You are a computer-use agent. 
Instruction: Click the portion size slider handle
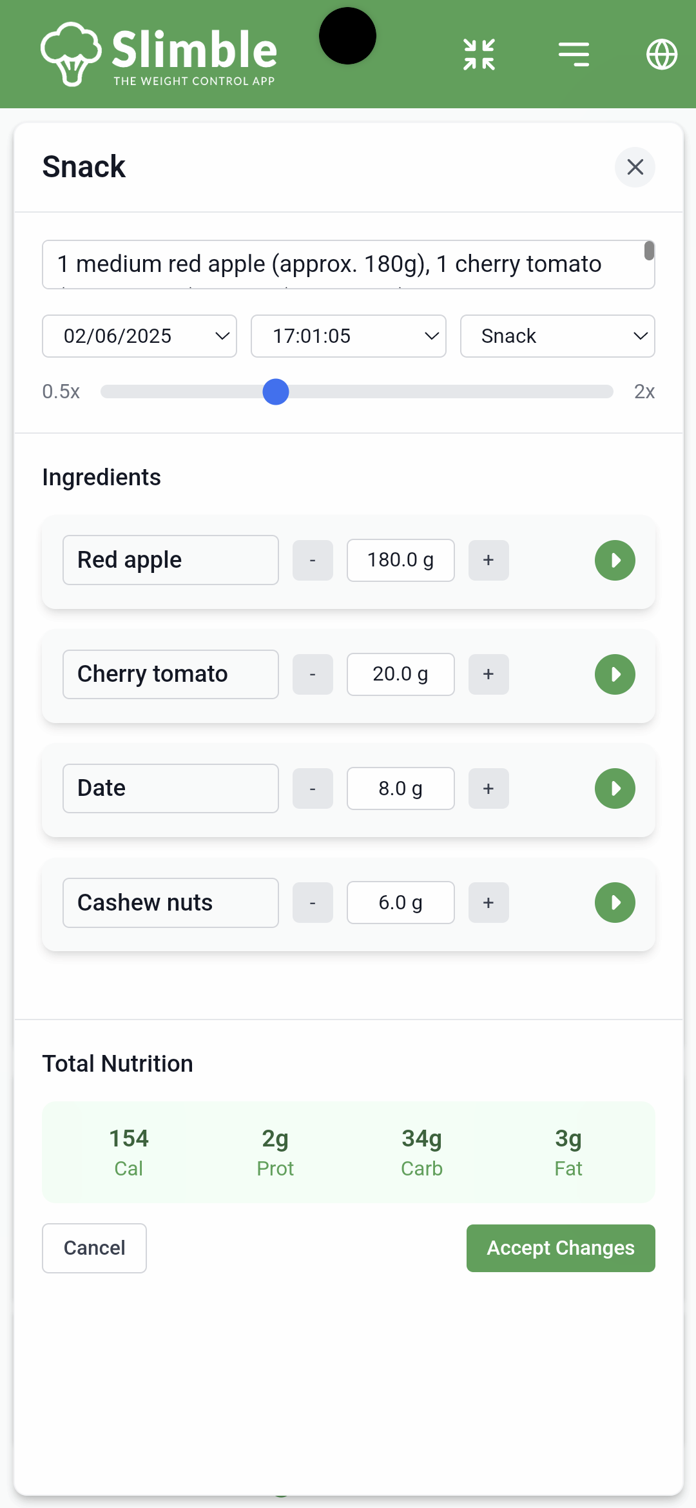[x=276, y=392]
